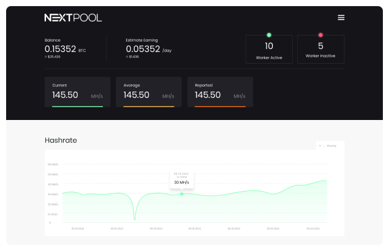The image size is (389, 251).
Task: Click the NEXTPOOL logo
Action: pyautogui.click(x=73, y=18)
